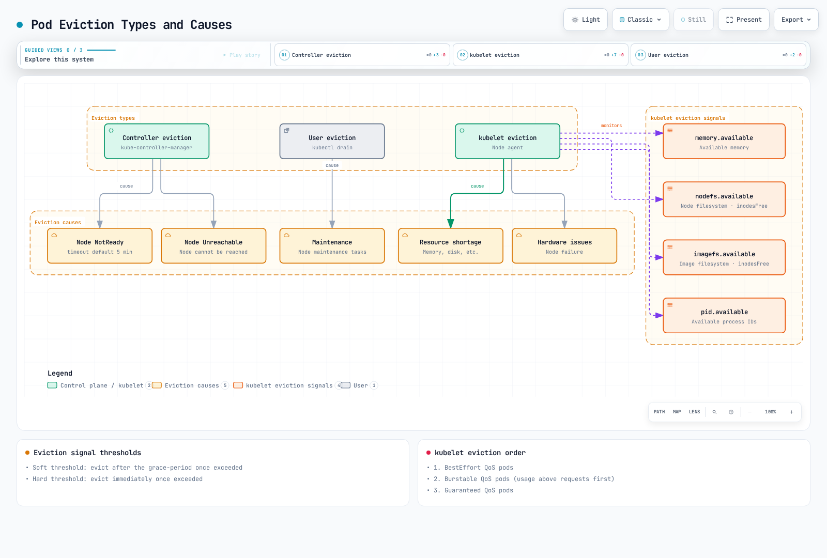Click the cloud icon on Maintenance card
The width and height of the screenshot is (827, 558).
point(286,235)
